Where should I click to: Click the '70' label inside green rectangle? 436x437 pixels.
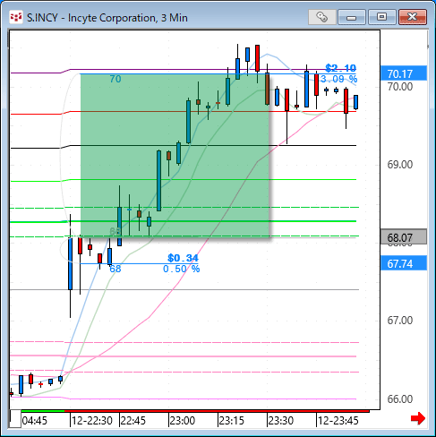point(115,79)
